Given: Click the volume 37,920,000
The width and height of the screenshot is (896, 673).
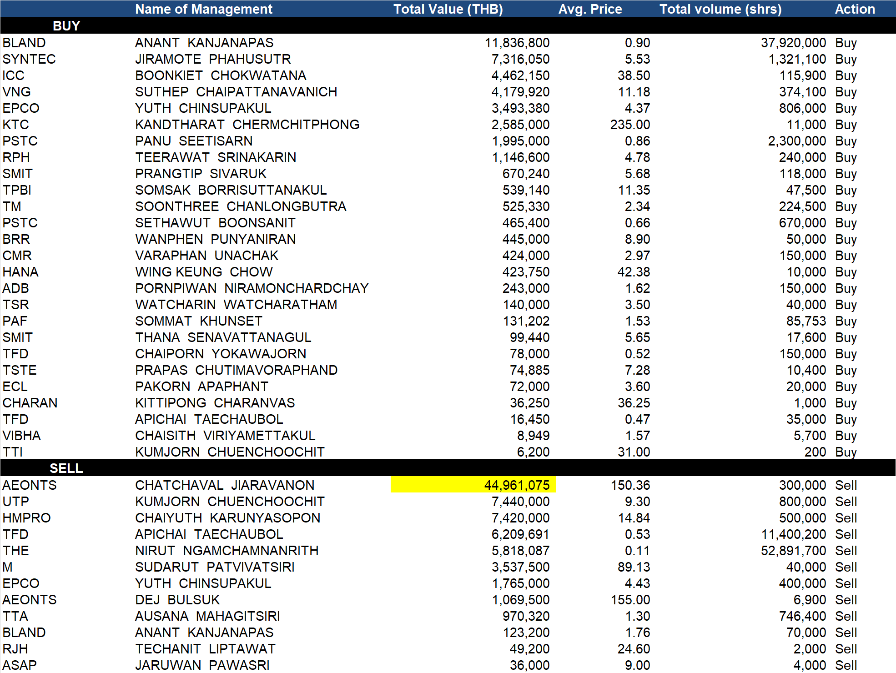Looking at the screenshot, I should click(x=793, y=43).
